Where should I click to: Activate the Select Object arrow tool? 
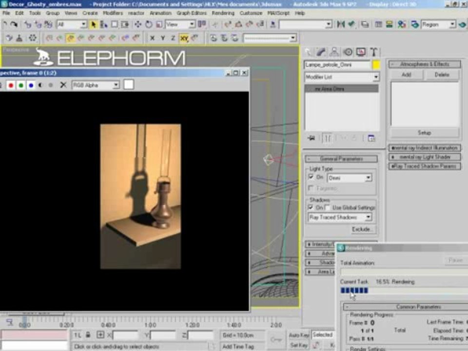coord(94,24)
